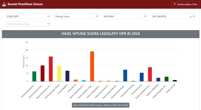Open the WILAYAH dropdown

(x=125, y=16)
